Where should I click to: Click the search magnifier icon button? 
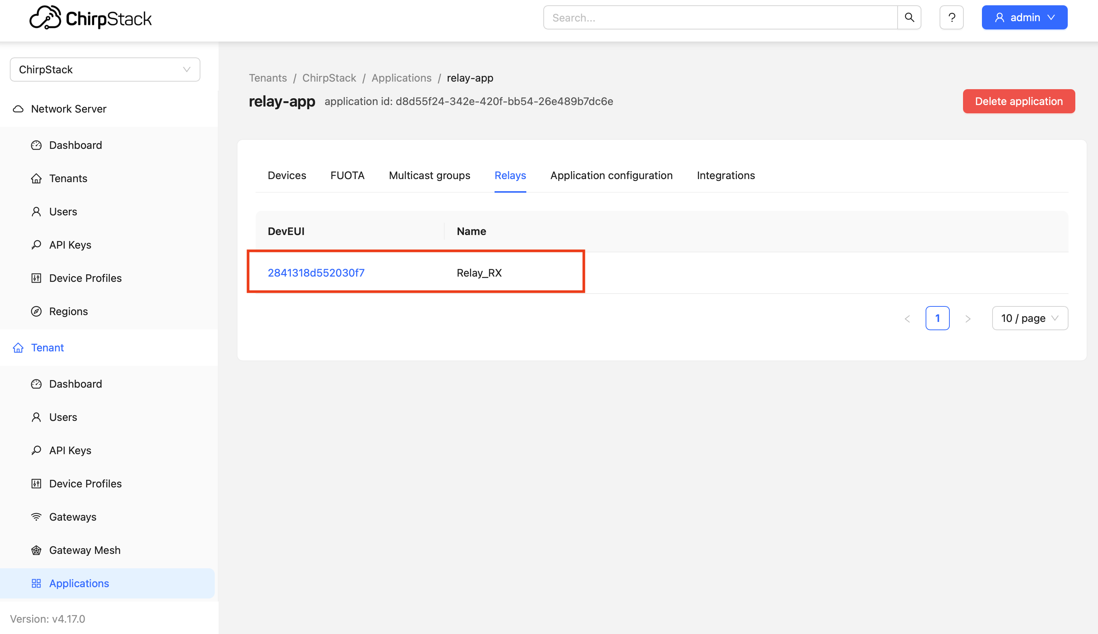pos(909,17)
